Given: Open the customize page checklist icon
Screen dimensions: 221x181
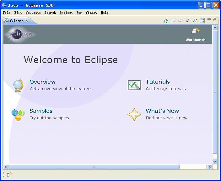Looking at the screenshot, I should click(x=202, y=21).
